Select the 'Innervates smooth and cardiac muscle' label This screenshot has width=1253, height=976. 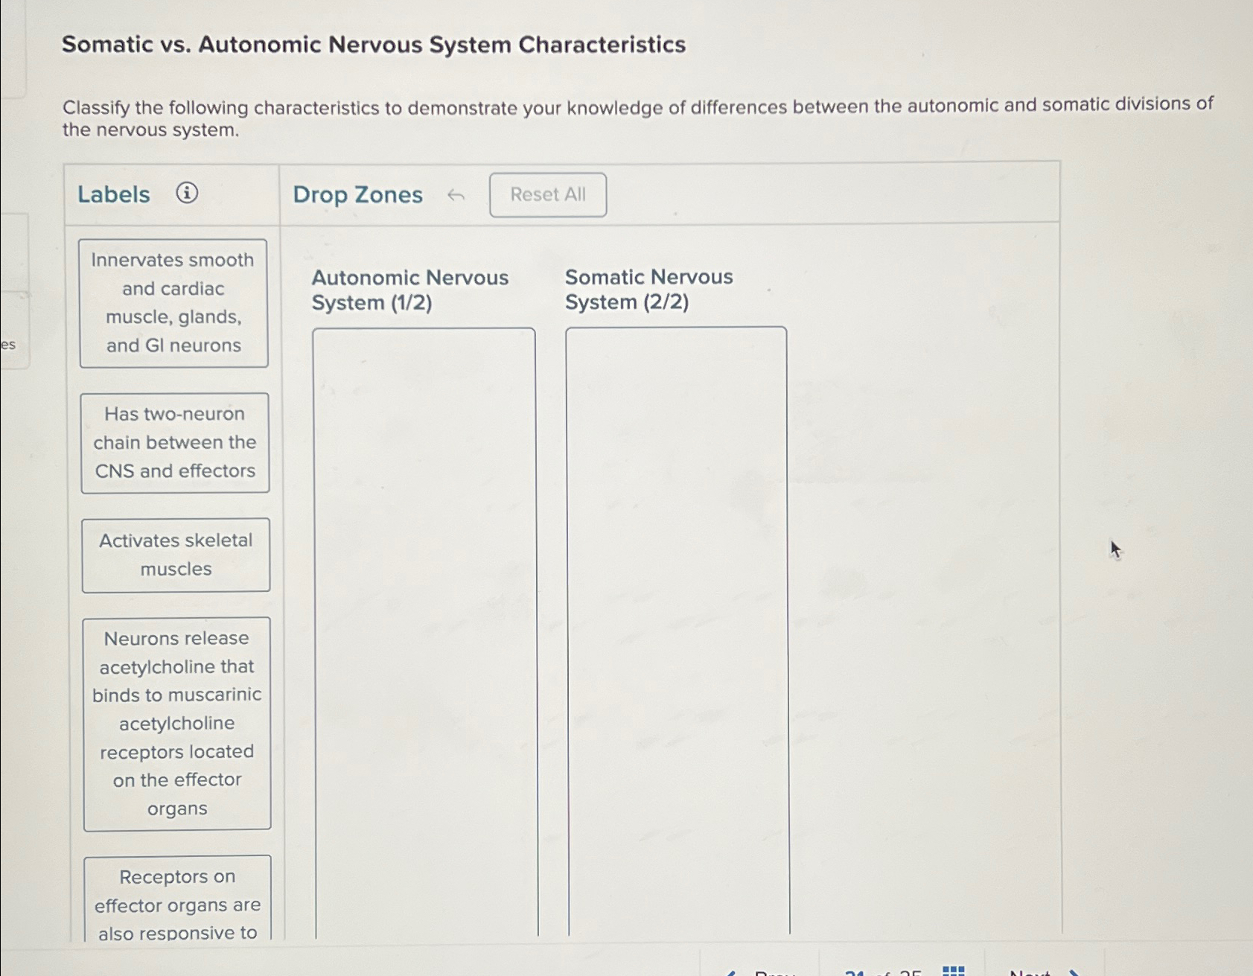coord(173,302)
